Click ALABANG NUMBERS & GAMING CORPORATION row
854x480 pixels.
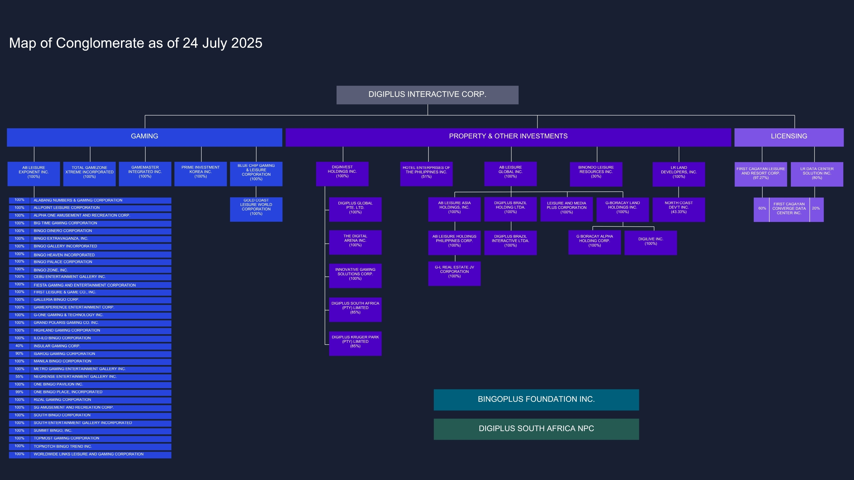coord(90,200)
